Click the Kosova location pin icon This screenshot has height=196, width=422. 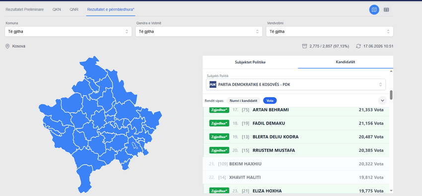7,46
